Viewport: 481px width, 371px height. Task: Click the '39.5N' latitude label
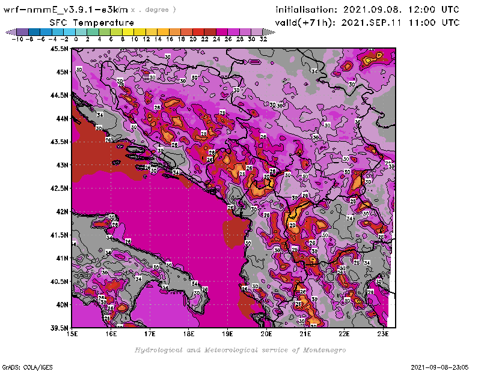[x=59, y=328]
